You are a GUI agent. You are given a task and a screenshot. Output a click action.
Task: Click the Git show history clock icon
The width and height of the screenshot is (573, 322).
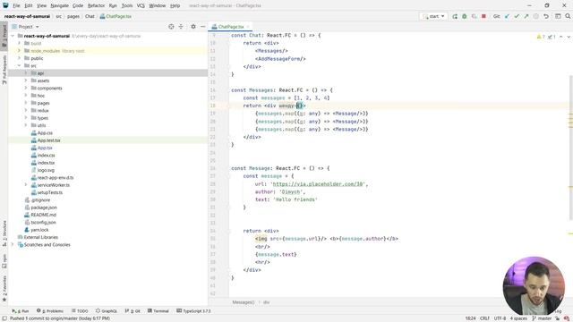[536, 16]
